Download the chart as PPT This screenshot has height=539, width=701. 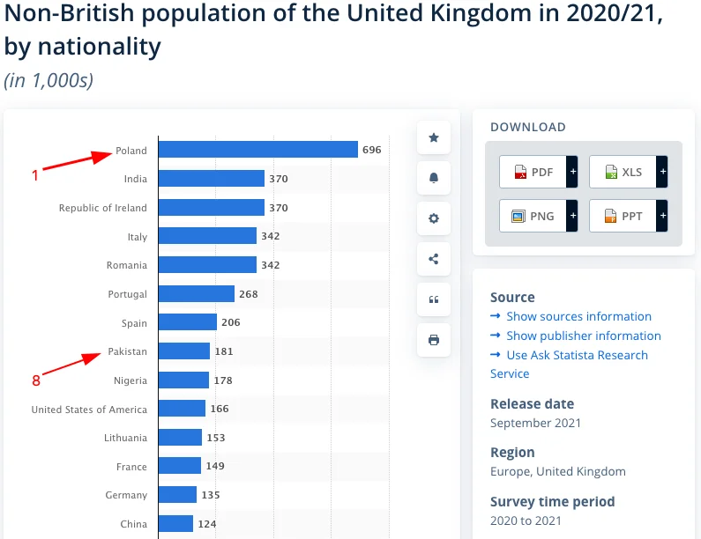click(x=623, y=216)
